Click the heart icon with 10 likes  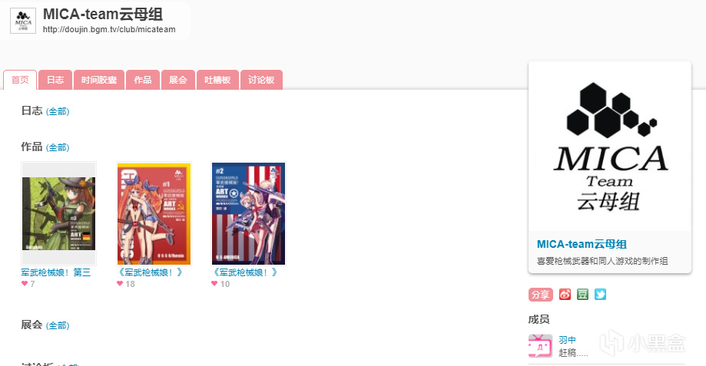(x=214, y=284)
